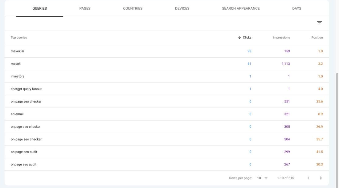Click the Top queries column header

coord(19,37)
